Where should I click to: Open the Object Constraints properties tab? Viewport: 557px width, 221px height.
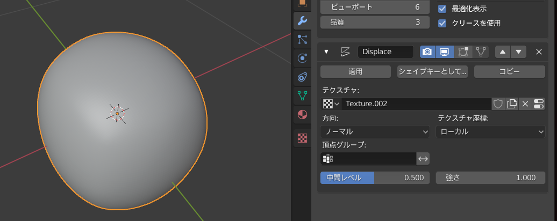(302, 77)
